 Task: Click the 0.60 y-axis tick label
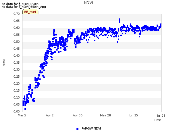point(16,28)
